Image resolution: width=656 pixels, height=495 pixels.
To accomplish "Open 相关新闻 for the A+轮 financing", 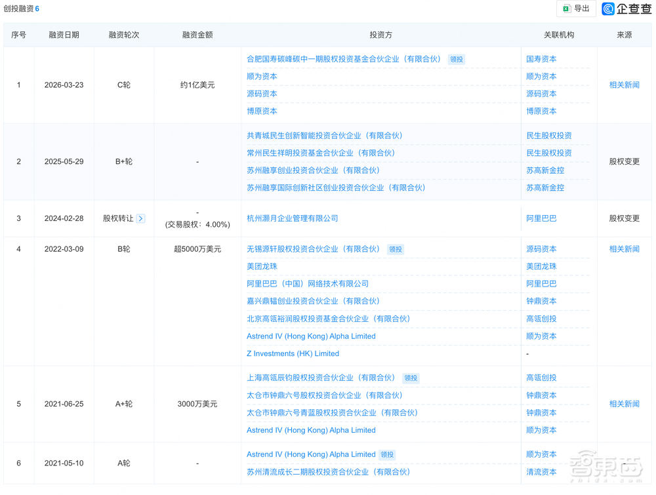I will (625, 404).
